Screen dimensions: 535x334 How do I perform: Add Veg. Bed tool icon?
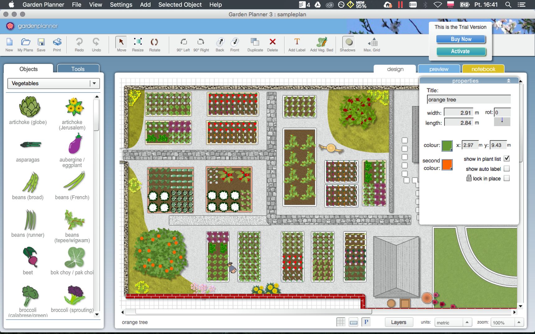point(322,44)
